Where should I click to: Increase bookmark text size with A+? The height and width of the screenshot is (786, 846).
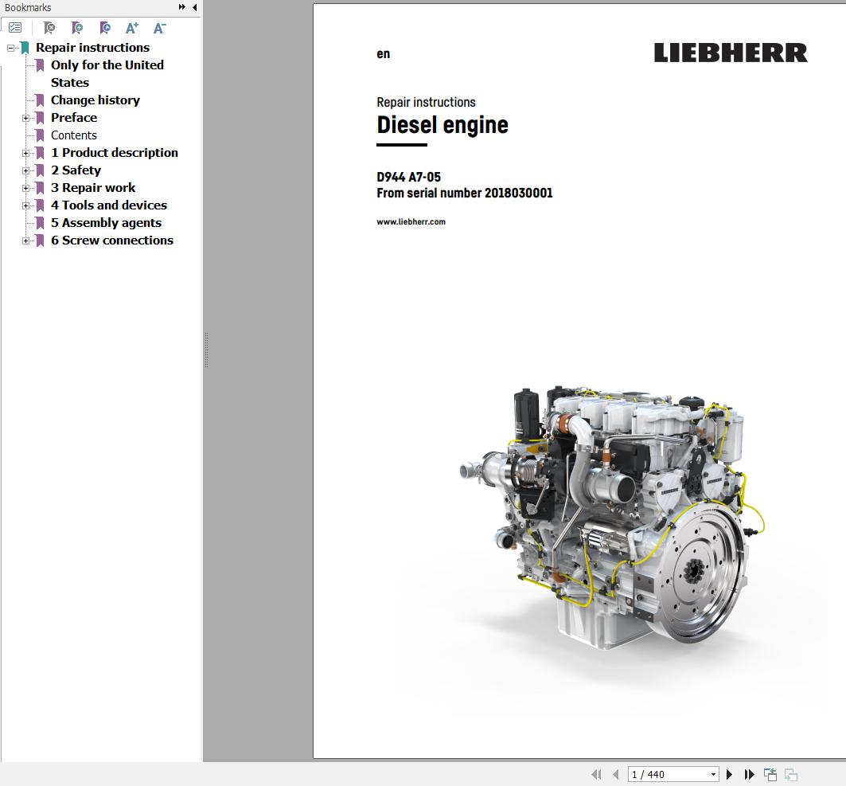pos(132,28)
